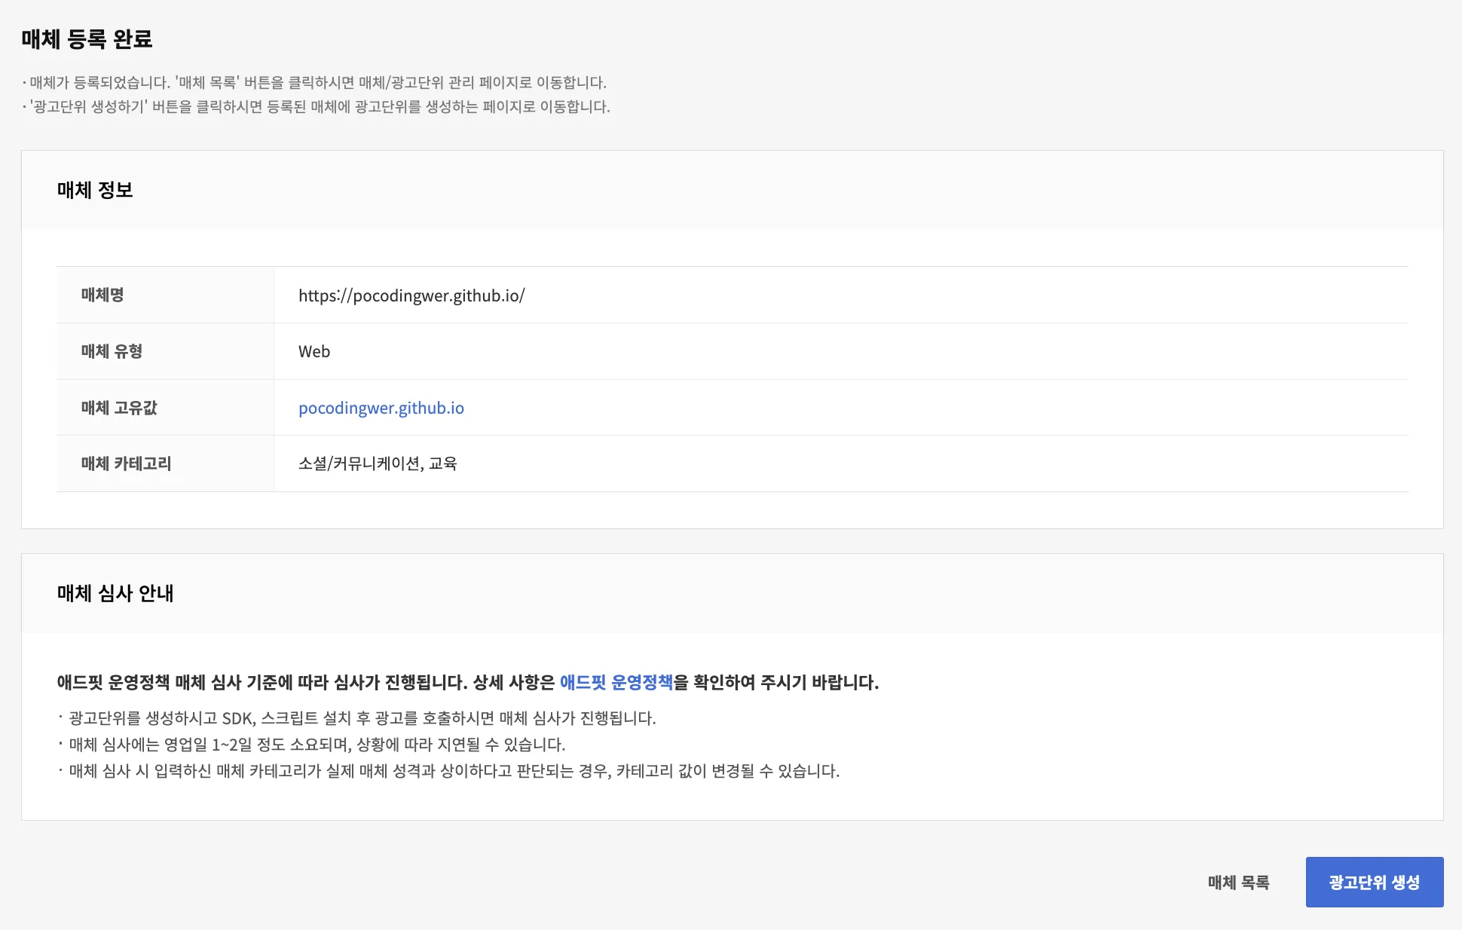Open the pocodingwer.github.io link
The image size is (1462, 930).
pos(381,408)
